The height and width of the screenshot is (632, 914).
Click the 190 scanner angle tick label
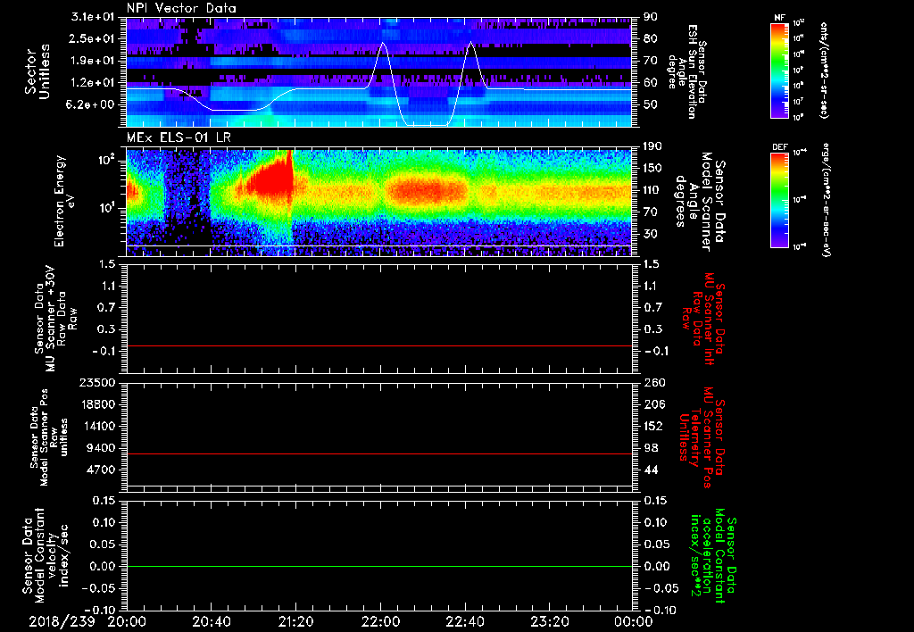click(x=653, y=146)
